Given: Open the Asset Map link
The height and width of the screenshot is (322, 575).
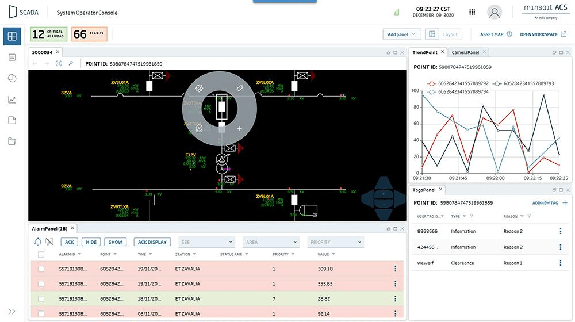Looking at the screenshot, I should pos(496,34).
